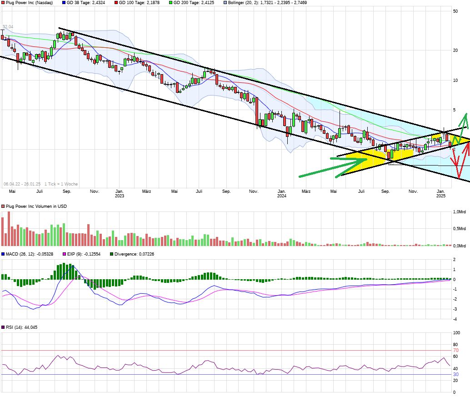Click the 32,04 high price label
The height and width of the screenshot is (397, 470).
tap(8, 27)
